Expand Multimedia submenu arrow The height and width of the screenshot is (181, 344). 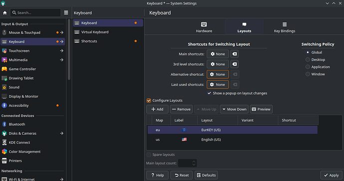click(61, 60)
